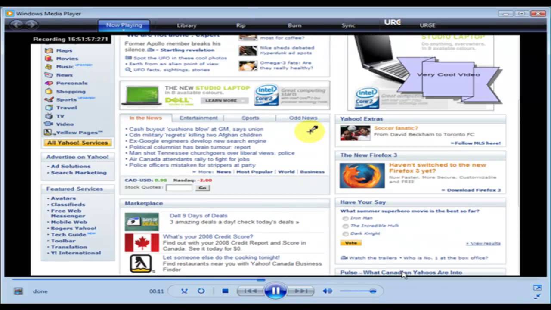This screenshot has width=551, height=310.
Task: Click the Music icon in sidebar
Action: pyautogui.click(x=49, y=67)
